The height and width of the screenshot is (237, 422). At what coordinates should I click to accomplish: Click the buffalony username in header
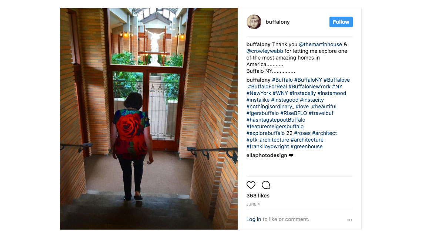278,22
